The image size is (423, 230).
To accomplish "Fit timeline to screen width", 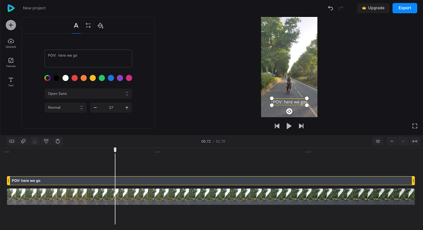I will (x=415, y=141).
